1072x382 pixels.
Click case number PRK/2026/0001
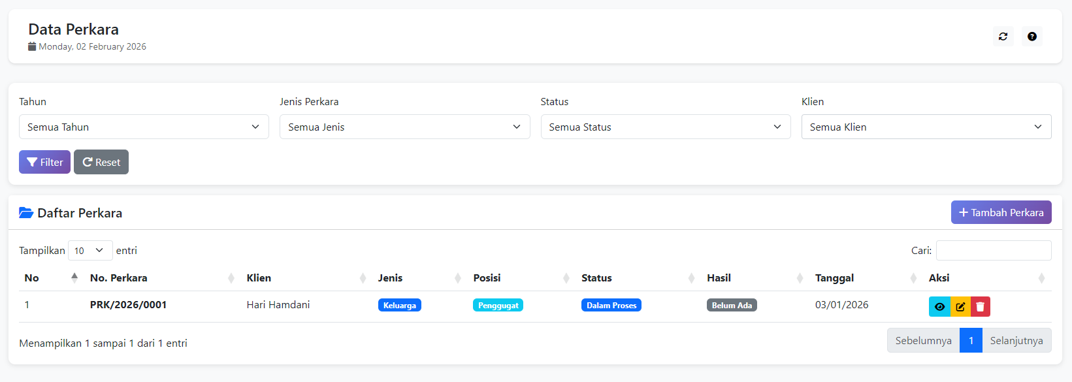coord(128,305)
